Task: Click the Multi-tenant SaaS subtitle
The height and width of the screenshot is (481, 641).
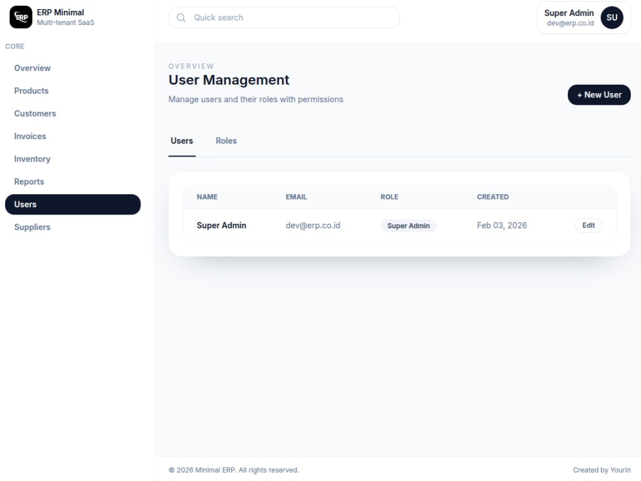Action: 65,22
